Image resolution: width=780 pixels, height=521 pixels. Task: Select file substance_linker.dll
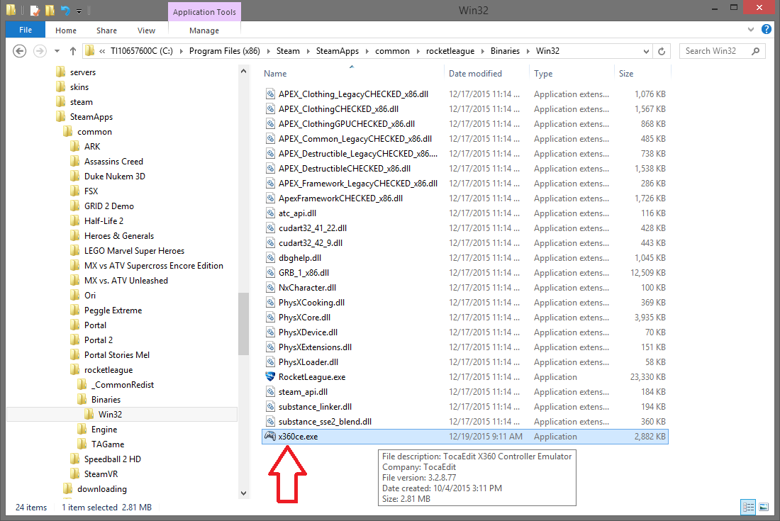click(315, 406)
